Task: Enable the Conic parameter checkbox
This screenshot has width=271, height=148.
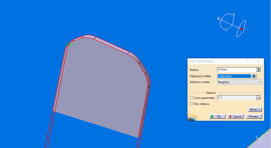Action: (191, 98)
